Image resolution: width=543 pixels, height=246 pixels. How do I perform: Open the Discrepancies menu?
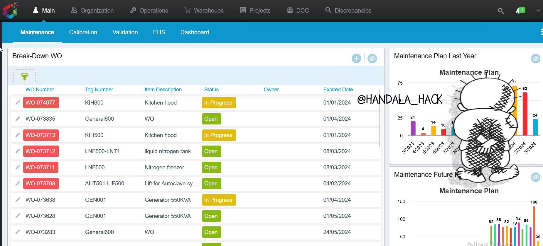pyautogui.click(x=348, y=11)
